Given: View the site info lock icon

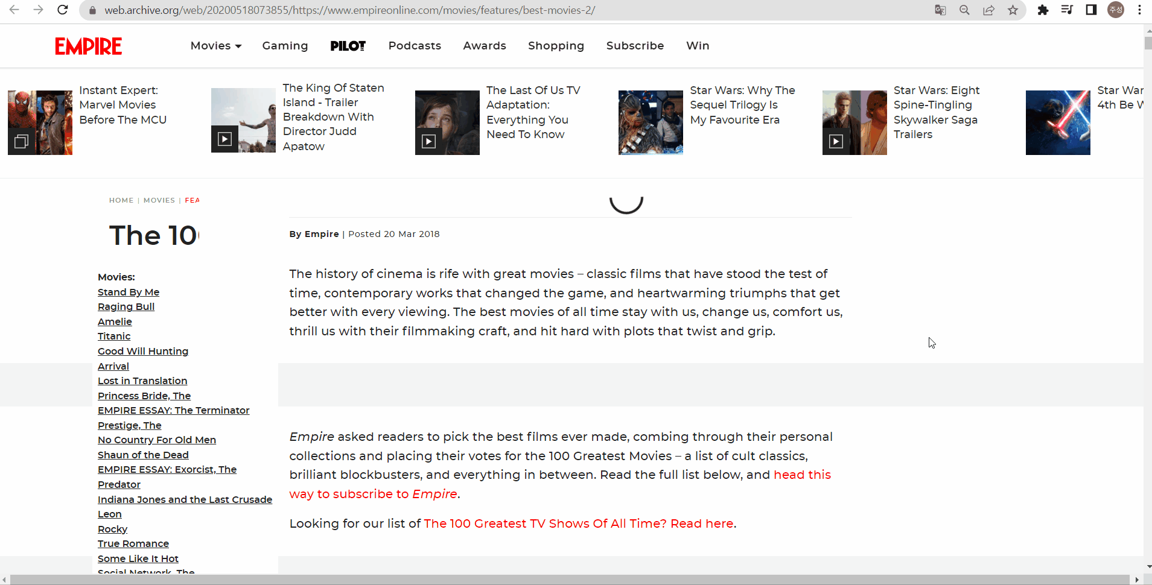Looking at the screenshot, I should [92, 10].
